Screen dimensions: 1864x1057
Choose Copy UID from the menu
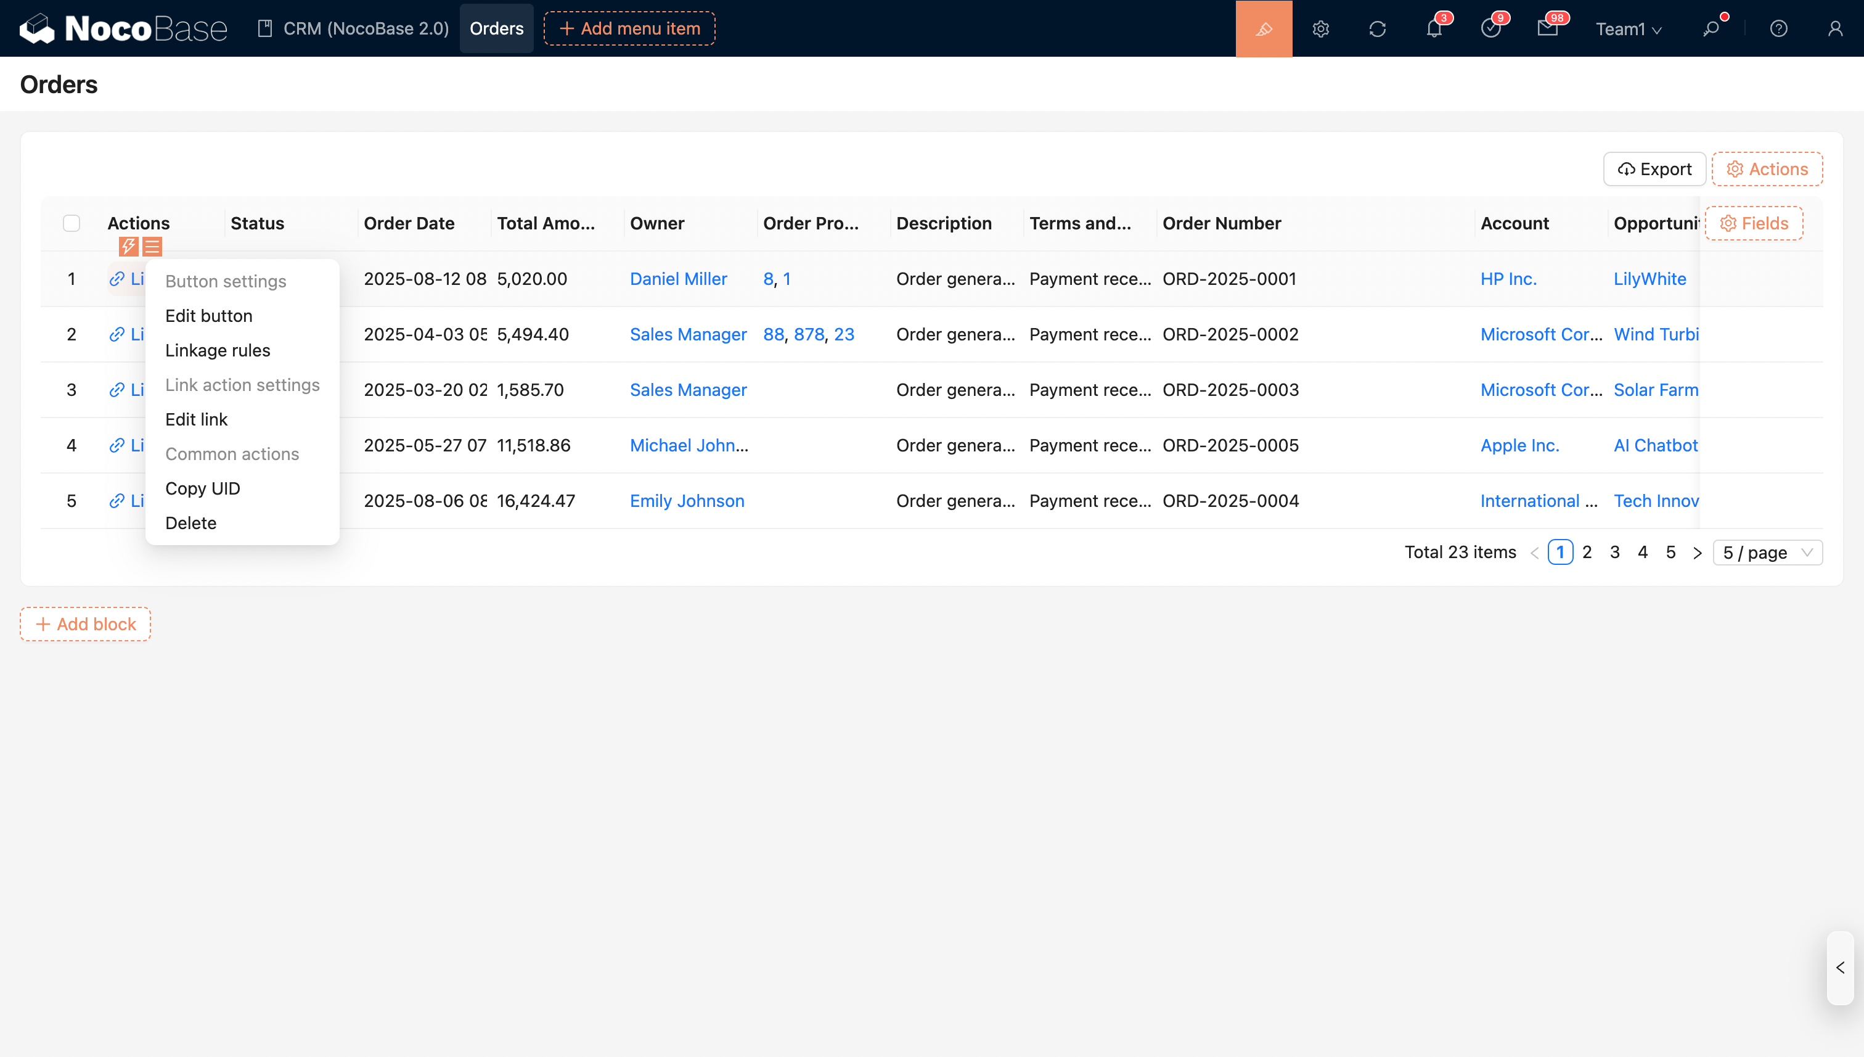pos(202,488)
